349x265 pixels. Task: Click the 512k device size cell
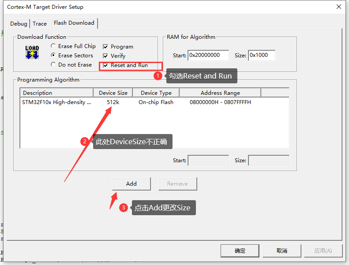point(113,102)
